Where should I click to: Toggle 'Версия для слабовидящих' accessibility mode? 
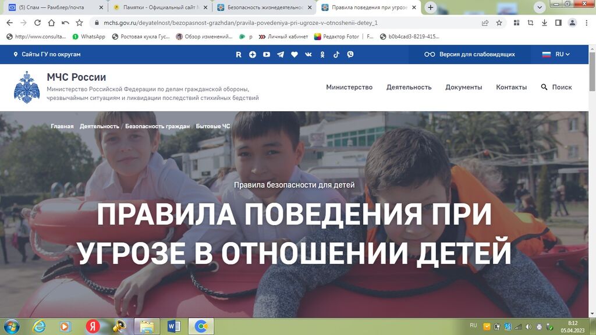(x=470, y=54)
